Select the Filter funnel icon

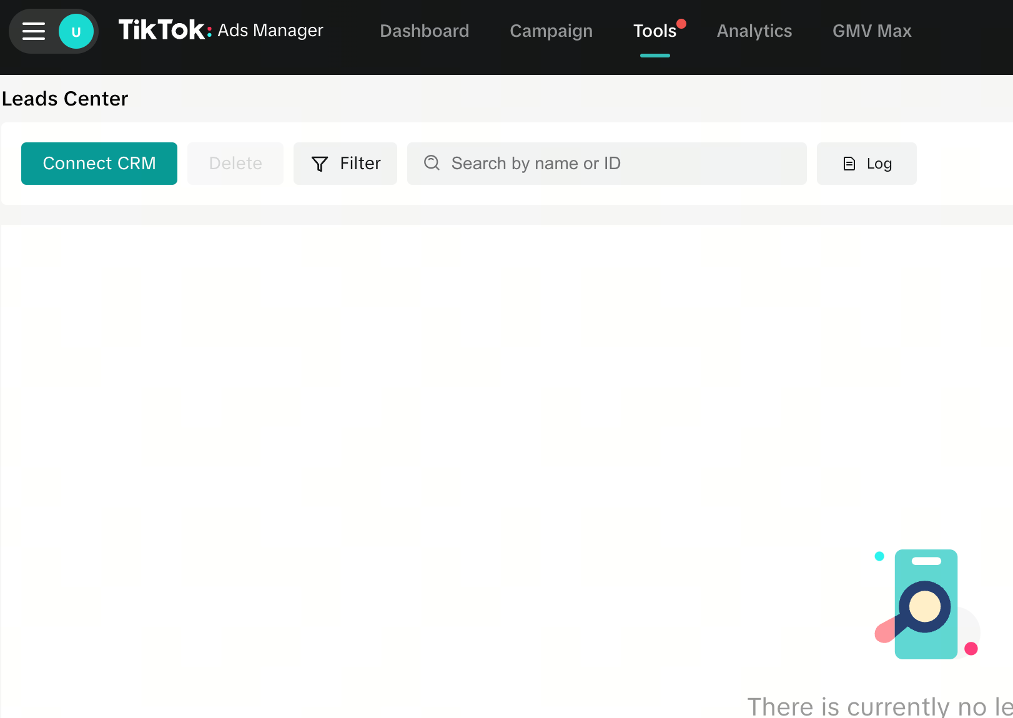319,164
